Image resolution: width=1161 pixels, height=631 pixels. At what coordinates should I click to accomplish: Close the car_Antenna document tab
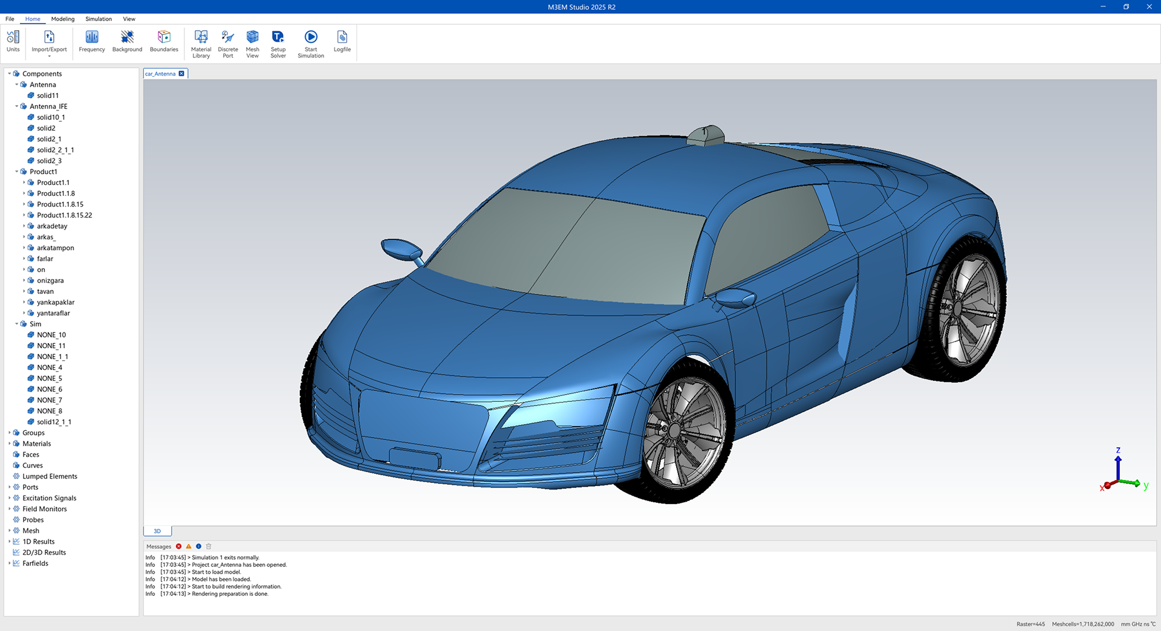181,74
